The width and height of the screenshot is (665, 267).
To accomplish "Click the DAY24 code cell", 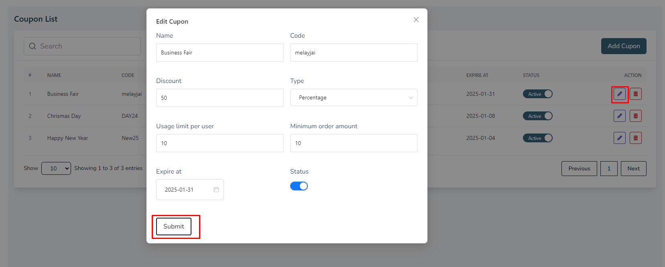I will (x=130, y=116).
